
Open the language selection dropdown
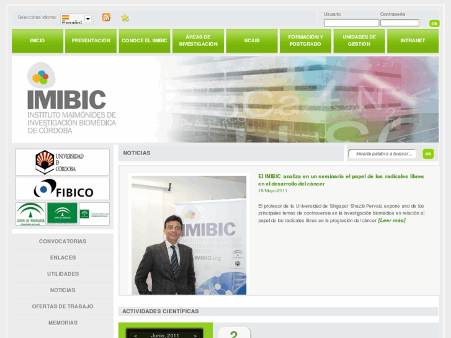pos(76,19)
